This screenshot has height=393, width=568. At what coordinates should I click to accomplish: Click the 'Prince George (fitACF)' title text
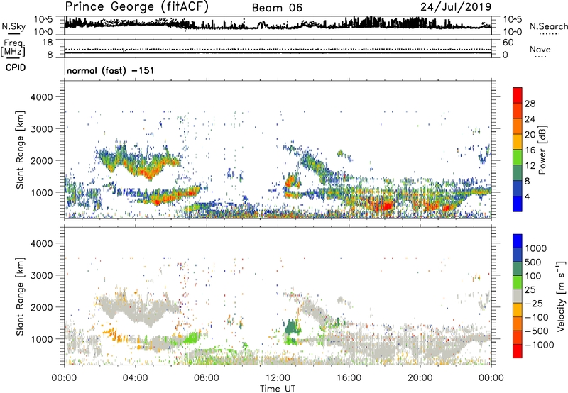[137, 7]
